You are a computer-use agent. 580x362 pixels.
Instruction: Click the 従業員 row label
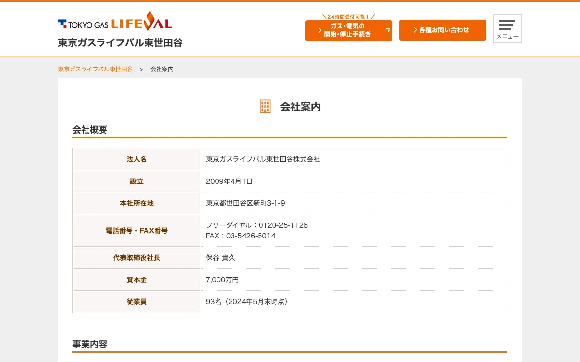pyautogui.click(x=137, y=302)
